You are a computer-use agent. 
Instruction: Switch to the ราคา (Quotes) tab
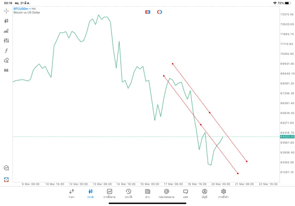[71, 194]
